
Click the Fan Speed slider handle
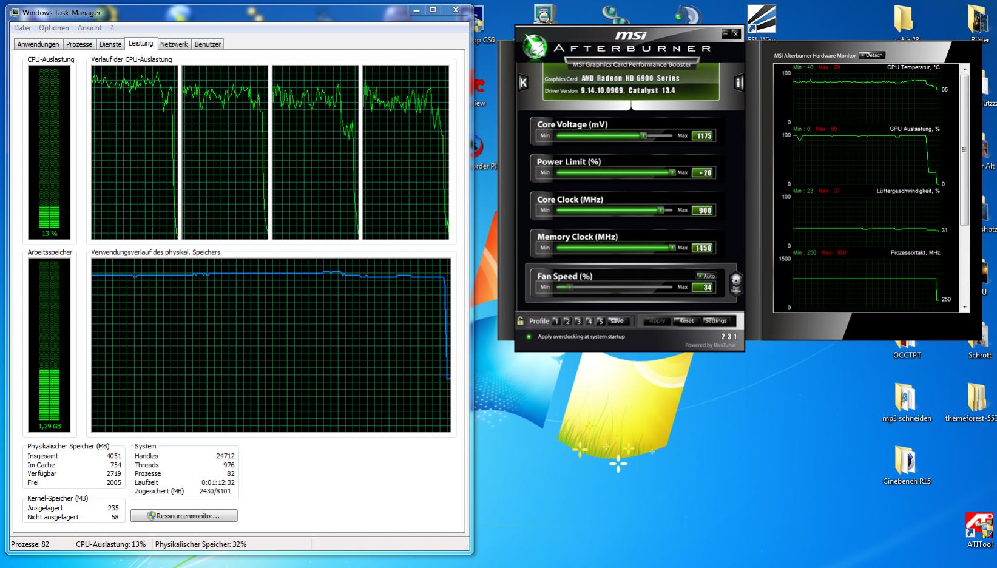coord(569,287)
